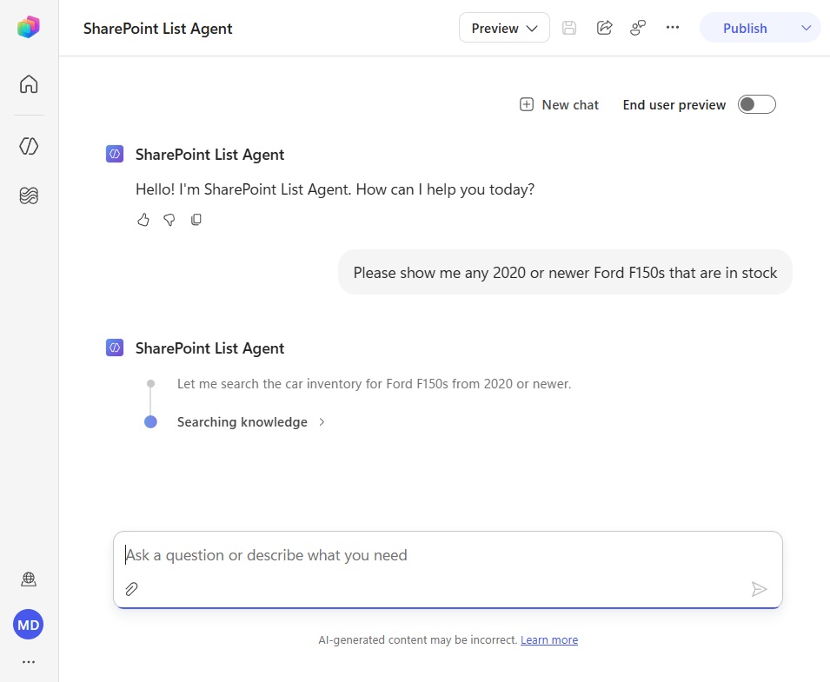The width and height of the screenshot is (830, 682).
Task: Click the Publish button
Action: click(745, 28)
